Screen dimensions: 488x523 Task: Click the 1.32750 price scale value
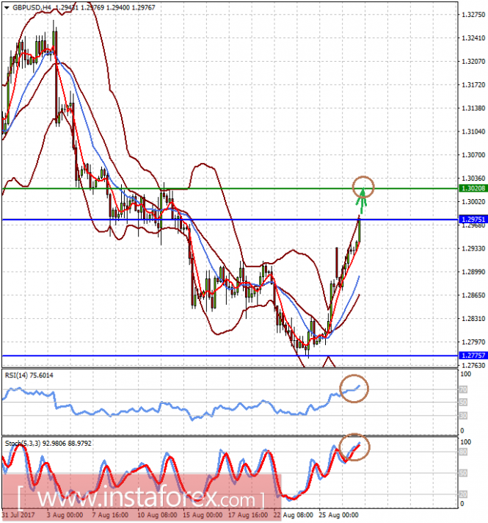[473, 15]
